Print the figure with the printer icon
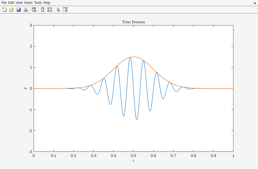The height and width of the screenshot is (169, 258). 26,10
